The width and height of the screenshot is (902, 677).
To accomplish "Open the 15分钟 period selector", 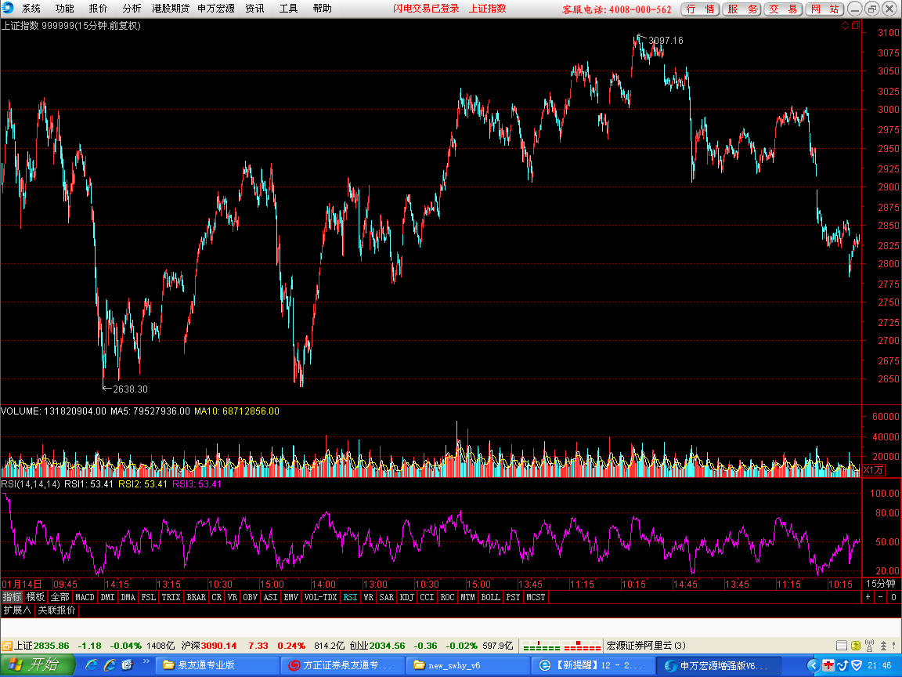I will (881, 584).
